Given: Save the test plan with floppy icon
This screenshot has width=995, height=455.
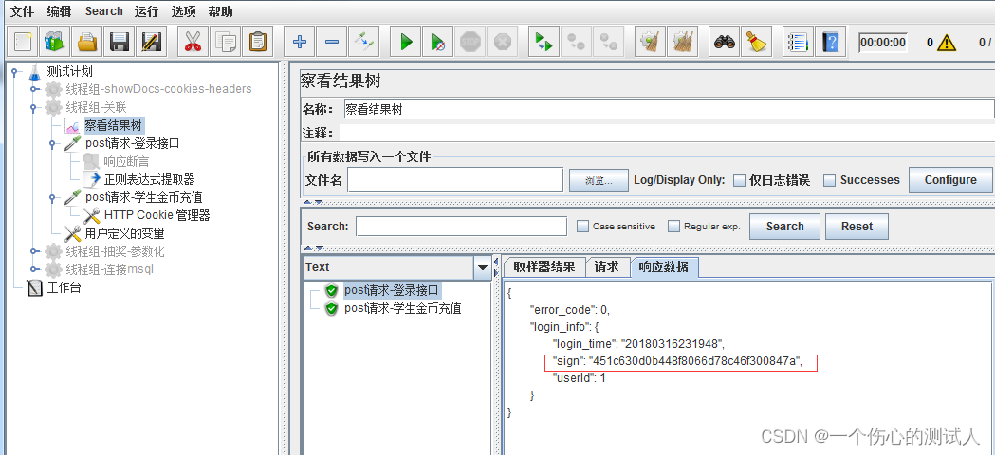Looking at the screenshot, I should pos(120,43).
